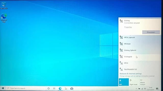
Task: Click the network Wi-Fi tray icon
Action: 142,89
